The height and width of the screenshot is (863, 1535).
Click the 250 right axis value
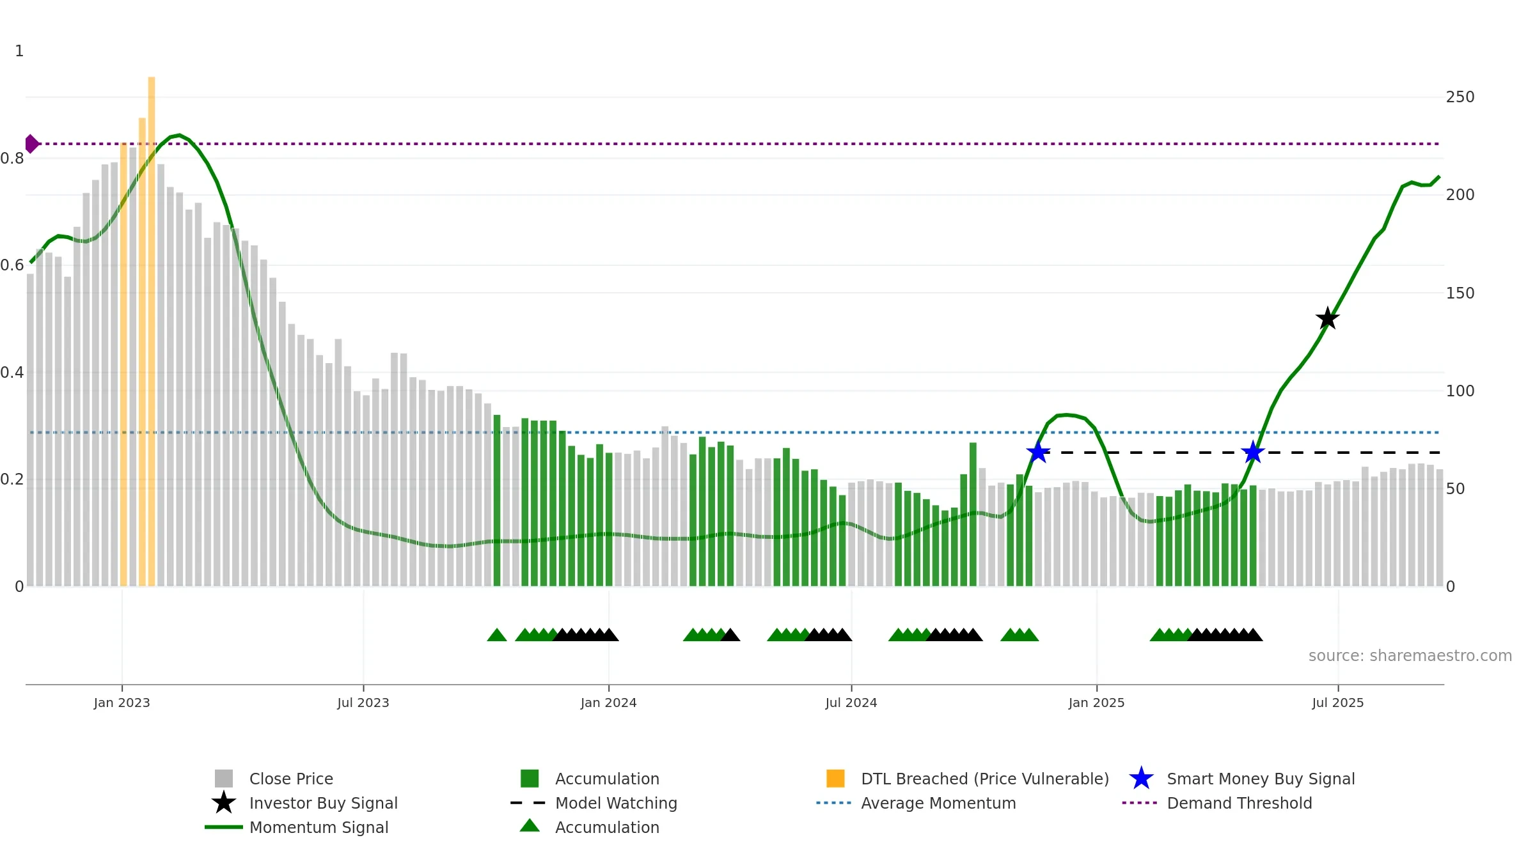[x=1460, y=97]
